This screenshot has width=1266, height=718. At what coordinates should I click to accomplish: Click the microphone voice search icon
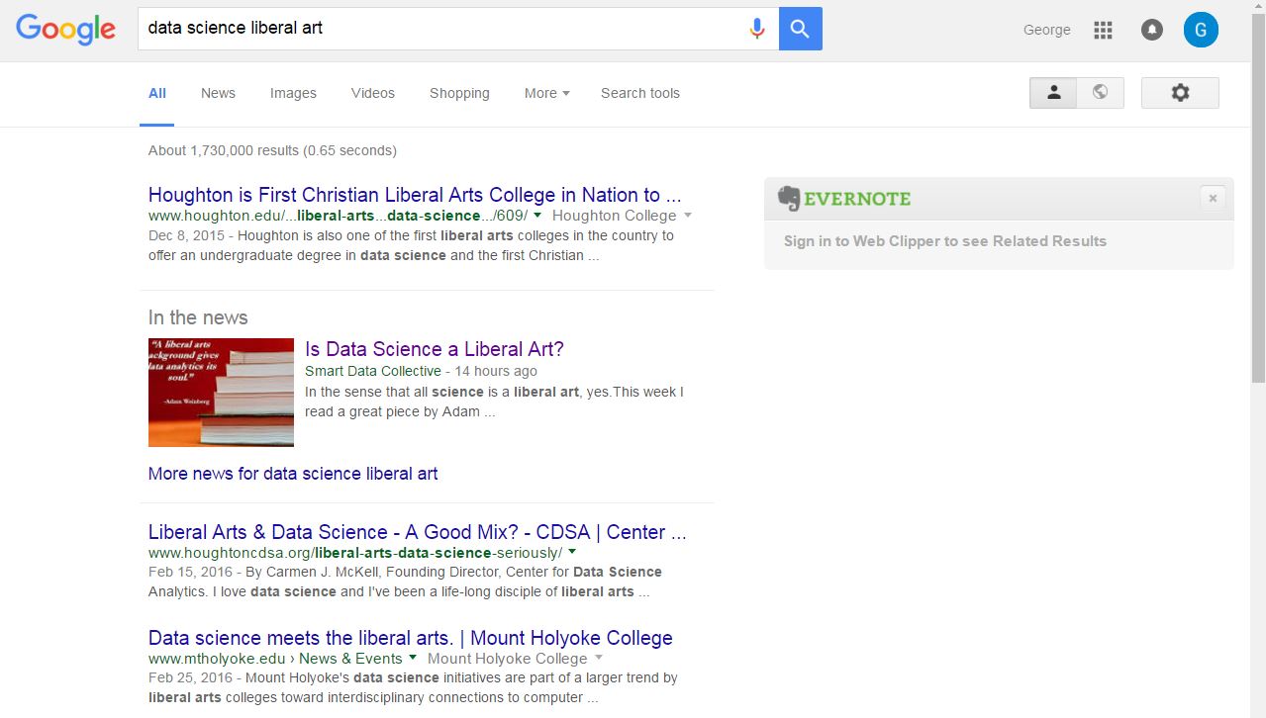click(757, 29)
